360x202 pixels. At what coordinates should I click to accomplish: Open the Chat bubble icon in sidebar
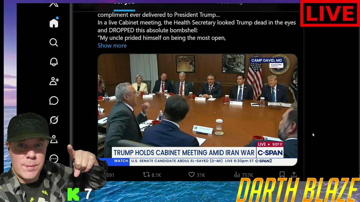click(54, 100)
